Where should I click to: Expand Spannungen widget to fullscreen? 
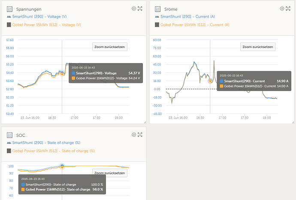(140, 9)
